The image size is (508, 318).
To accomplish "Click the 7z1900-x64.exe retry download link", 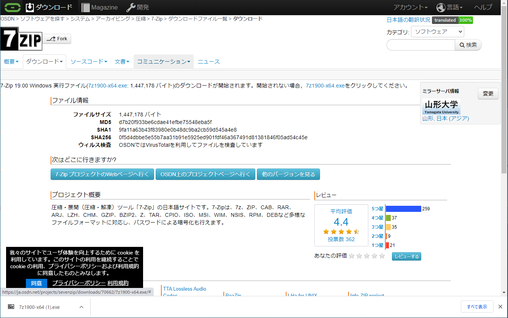I will tap(325, 86).
